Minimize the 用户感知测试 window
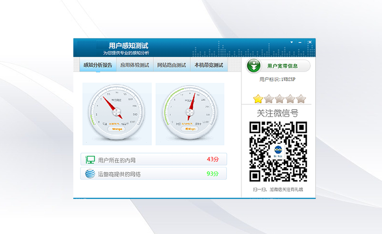 click(x=300, y=42)
